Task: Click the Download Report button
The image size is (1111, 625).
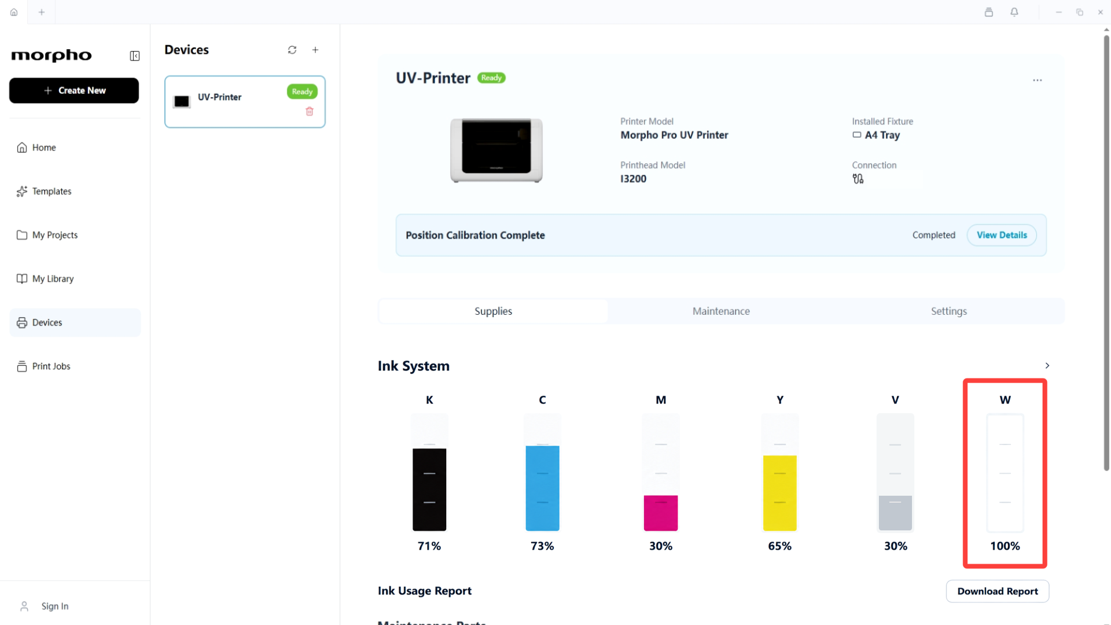Action: 998,591
